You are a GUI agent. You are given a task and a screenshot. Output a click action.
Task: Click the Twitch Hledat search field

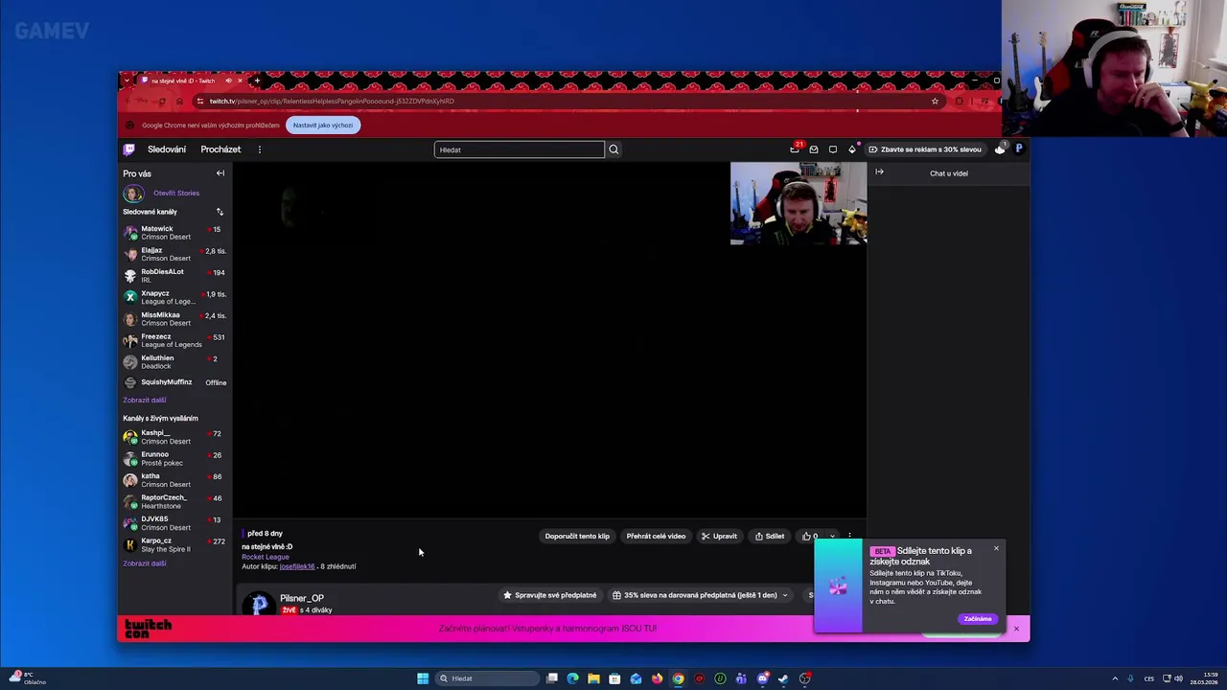tap(520, 149)
